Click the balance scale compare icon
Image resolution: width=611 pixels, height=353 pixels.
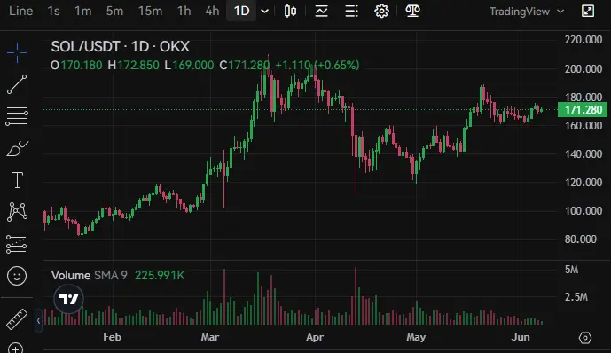tap(412, 11)
